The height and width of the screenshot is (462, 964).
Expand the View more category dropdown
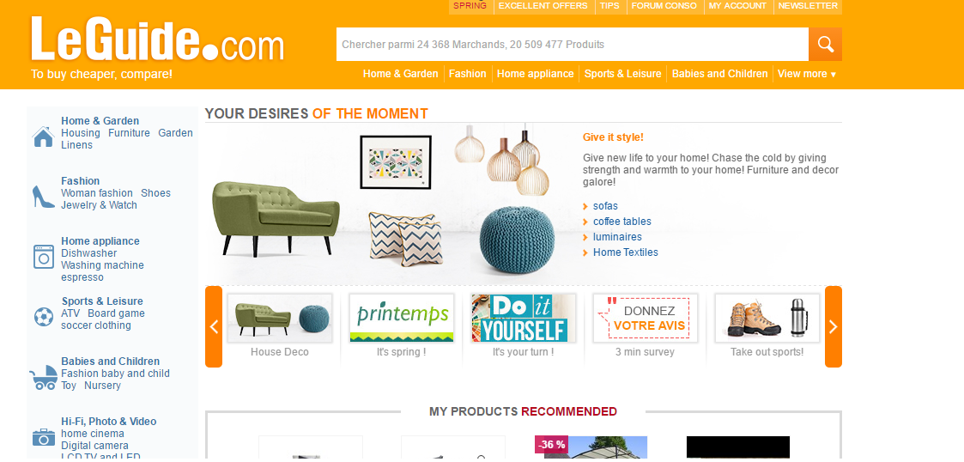tap(807, 74)
